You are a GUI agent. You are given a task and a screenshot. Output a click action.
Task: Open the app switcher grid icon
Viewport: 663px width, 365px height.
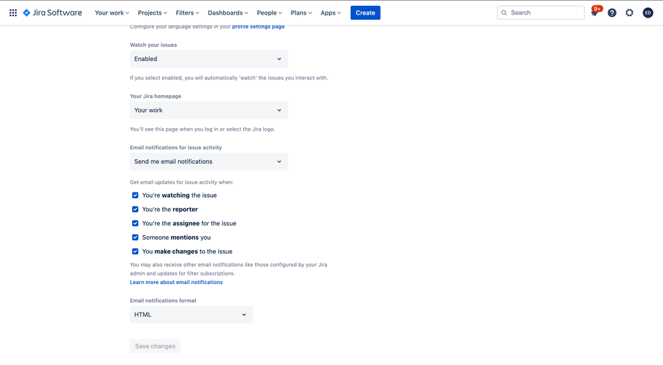pos(13,13)
